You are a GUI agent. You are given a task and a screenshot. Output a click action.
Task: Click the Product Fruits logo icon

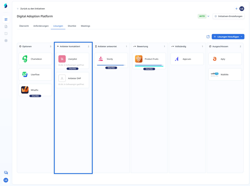point(138,59)
